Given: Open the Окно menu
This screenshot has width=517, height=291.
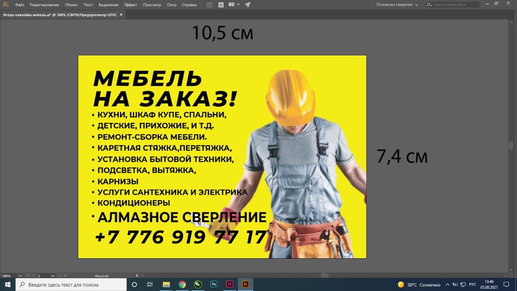Looking at the screenshot, I should click(x=172, y=5).
